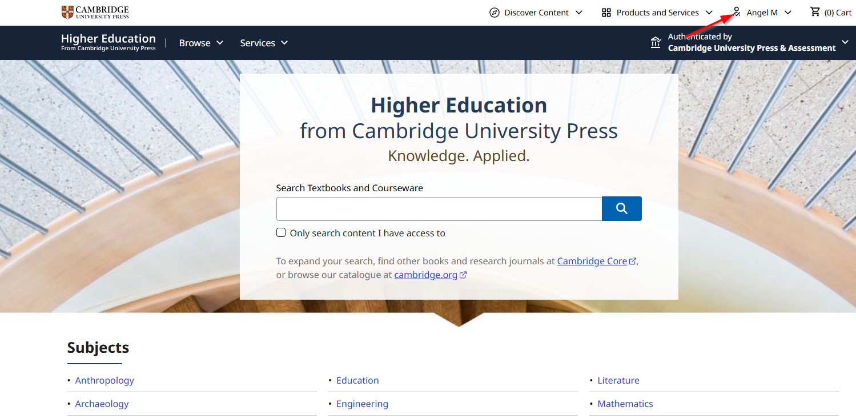Click the Discover Content compass icon
Viewport: 856px width, 419px height.
pos(495,13)
